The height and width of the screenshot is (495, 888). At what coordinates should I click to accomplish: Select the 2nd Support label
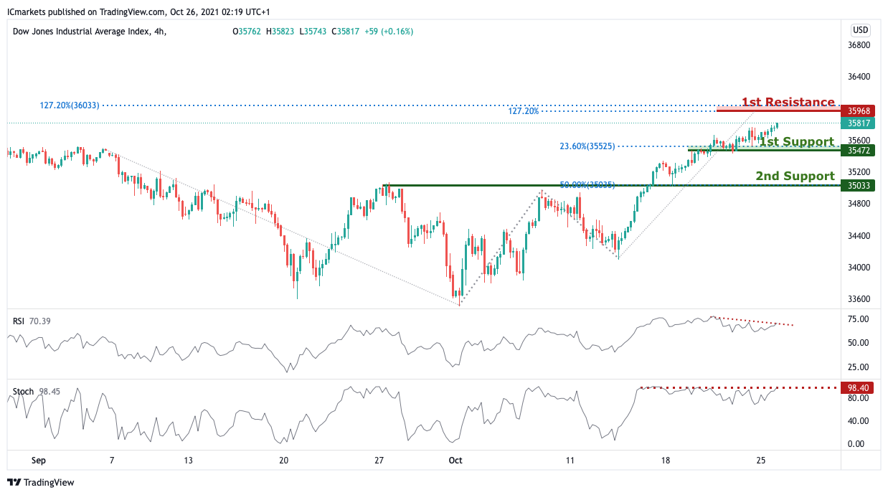795,176
